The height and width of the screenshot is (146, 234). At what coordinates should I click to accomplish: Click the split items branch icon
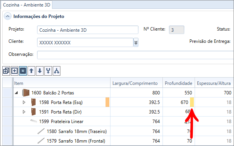coord(57,71)
